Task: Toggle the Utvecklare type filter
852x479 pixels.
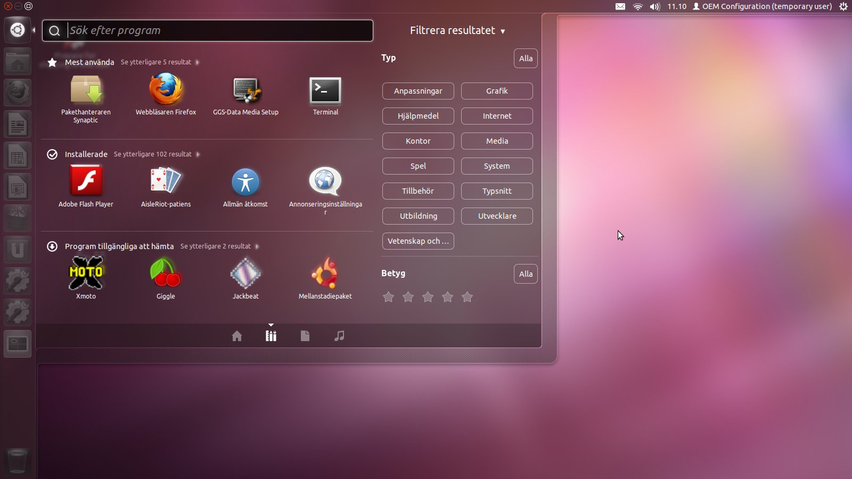Action: 497,216
